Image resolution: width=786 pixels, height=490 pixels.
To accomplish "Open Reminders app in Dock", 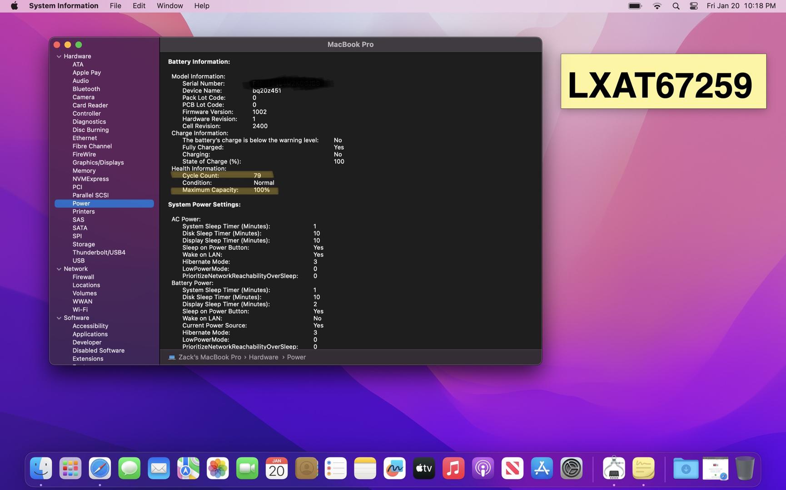I will coord(336,468).
